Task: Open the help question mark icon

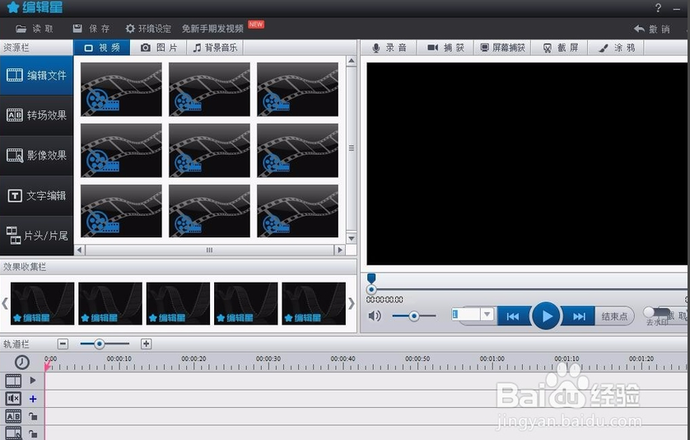Action: tap(658, 7)
